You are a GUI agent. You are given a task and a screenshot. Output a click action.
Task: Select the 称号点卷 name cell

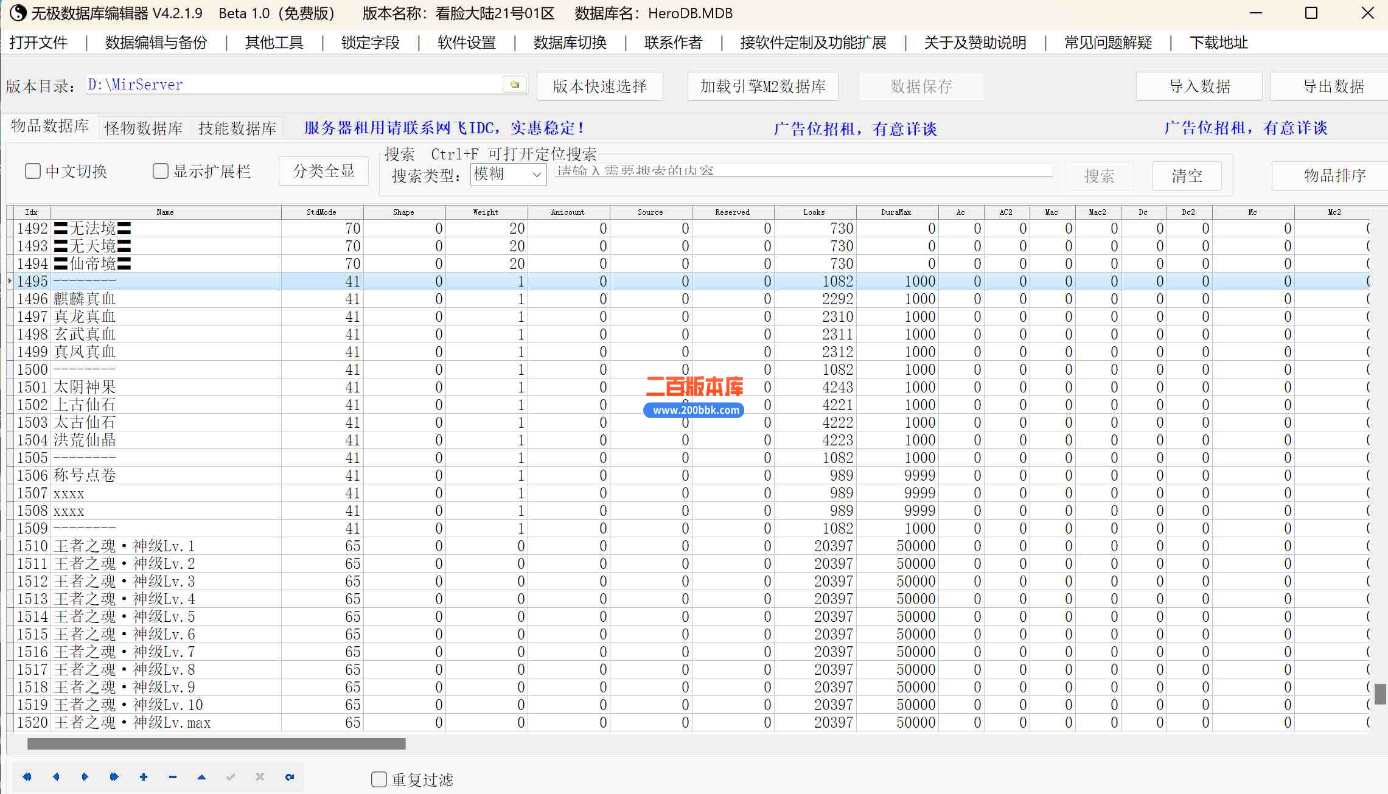166,475
